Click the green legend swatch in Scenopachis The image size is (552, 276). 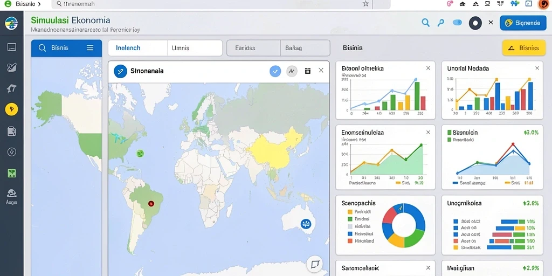(350, 219)
